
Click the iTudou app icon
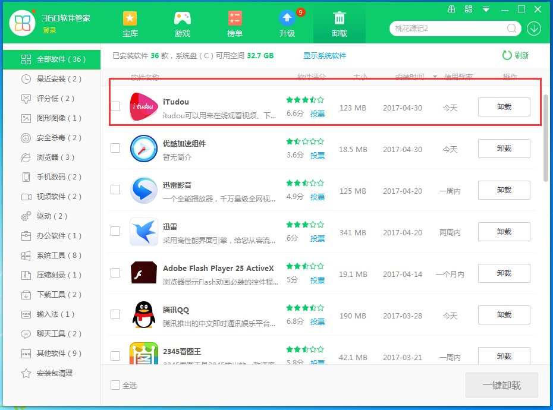tap(143, 107)
